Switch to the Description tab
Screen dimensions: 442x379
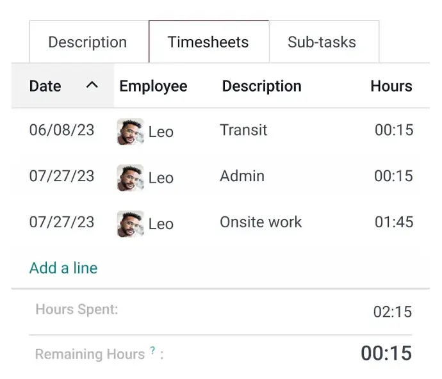88,42
